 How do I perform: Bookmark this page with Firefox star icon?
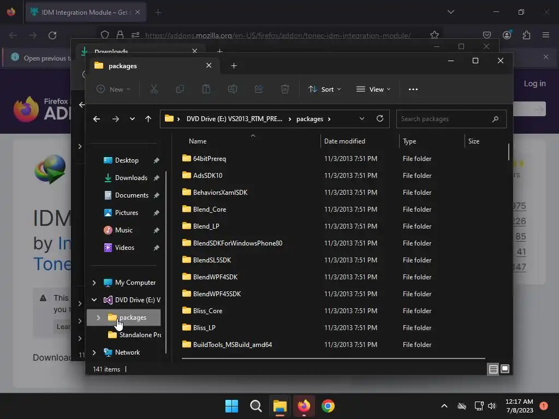pyautogui.click(x=434, y=35)
